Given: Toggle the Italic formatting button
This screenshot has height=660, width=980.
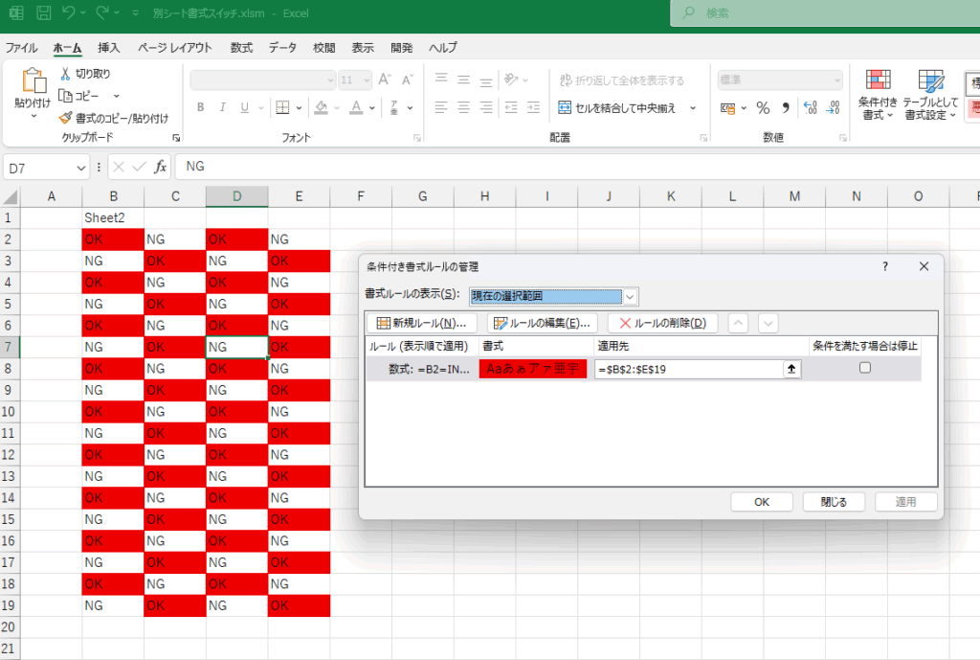Looking at the screenshot, I should click(223, 107).
